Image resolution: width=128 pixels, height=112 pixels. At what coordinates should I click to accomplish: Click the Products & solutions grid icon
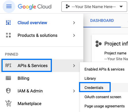click(8, 35)
